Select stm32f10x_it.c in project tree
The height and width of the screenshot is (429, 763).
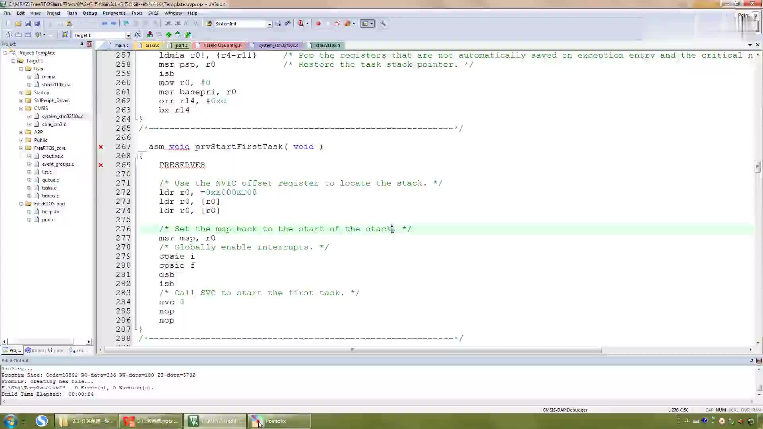tap(56, 85)
